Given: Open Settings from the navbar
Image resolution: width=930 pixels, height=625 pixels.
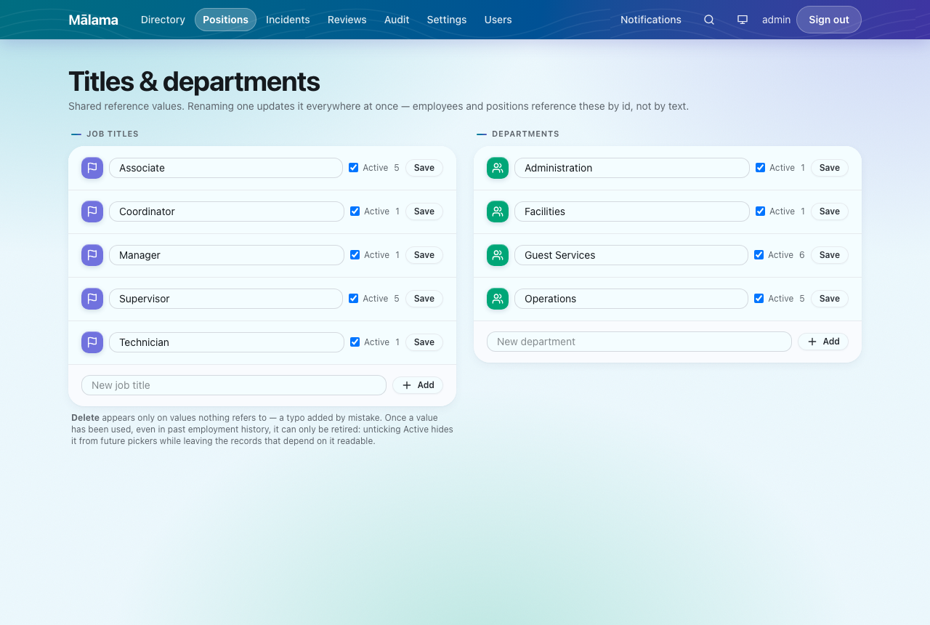Looking at the screenshot, I should point(447,20).
